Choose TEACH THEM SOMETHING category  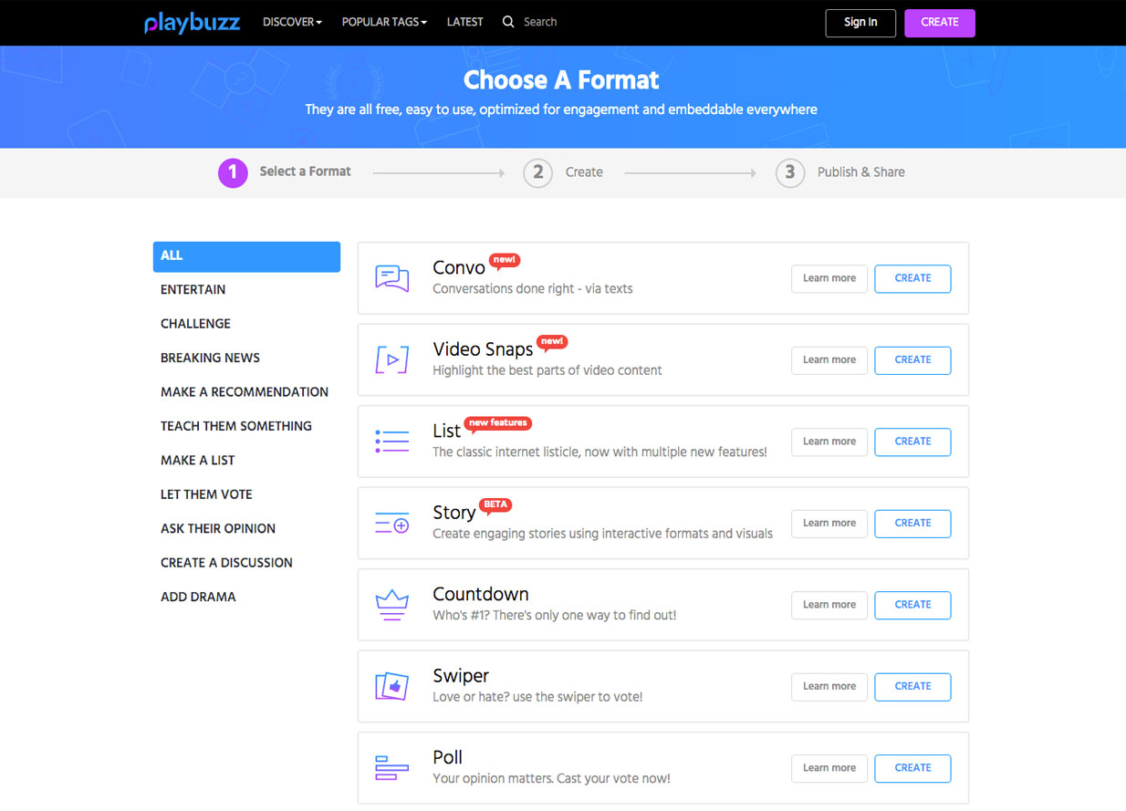coord(236,426)
